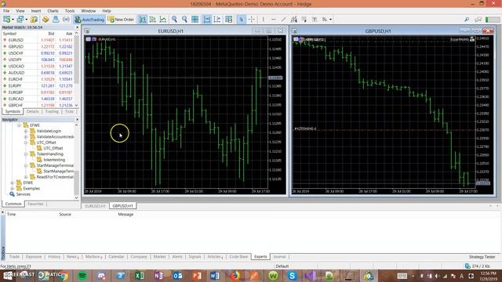Open the Profiles dropdown arrow
The width and height of the screenshot is (502, 282).
point(26,20)
